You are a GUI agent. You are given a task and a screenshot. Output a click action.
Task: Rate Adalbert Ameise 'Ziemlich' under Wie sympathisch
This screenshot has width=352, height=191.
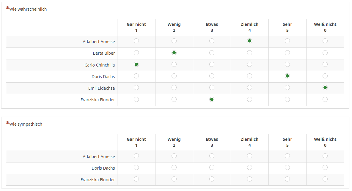click(249, 156)
